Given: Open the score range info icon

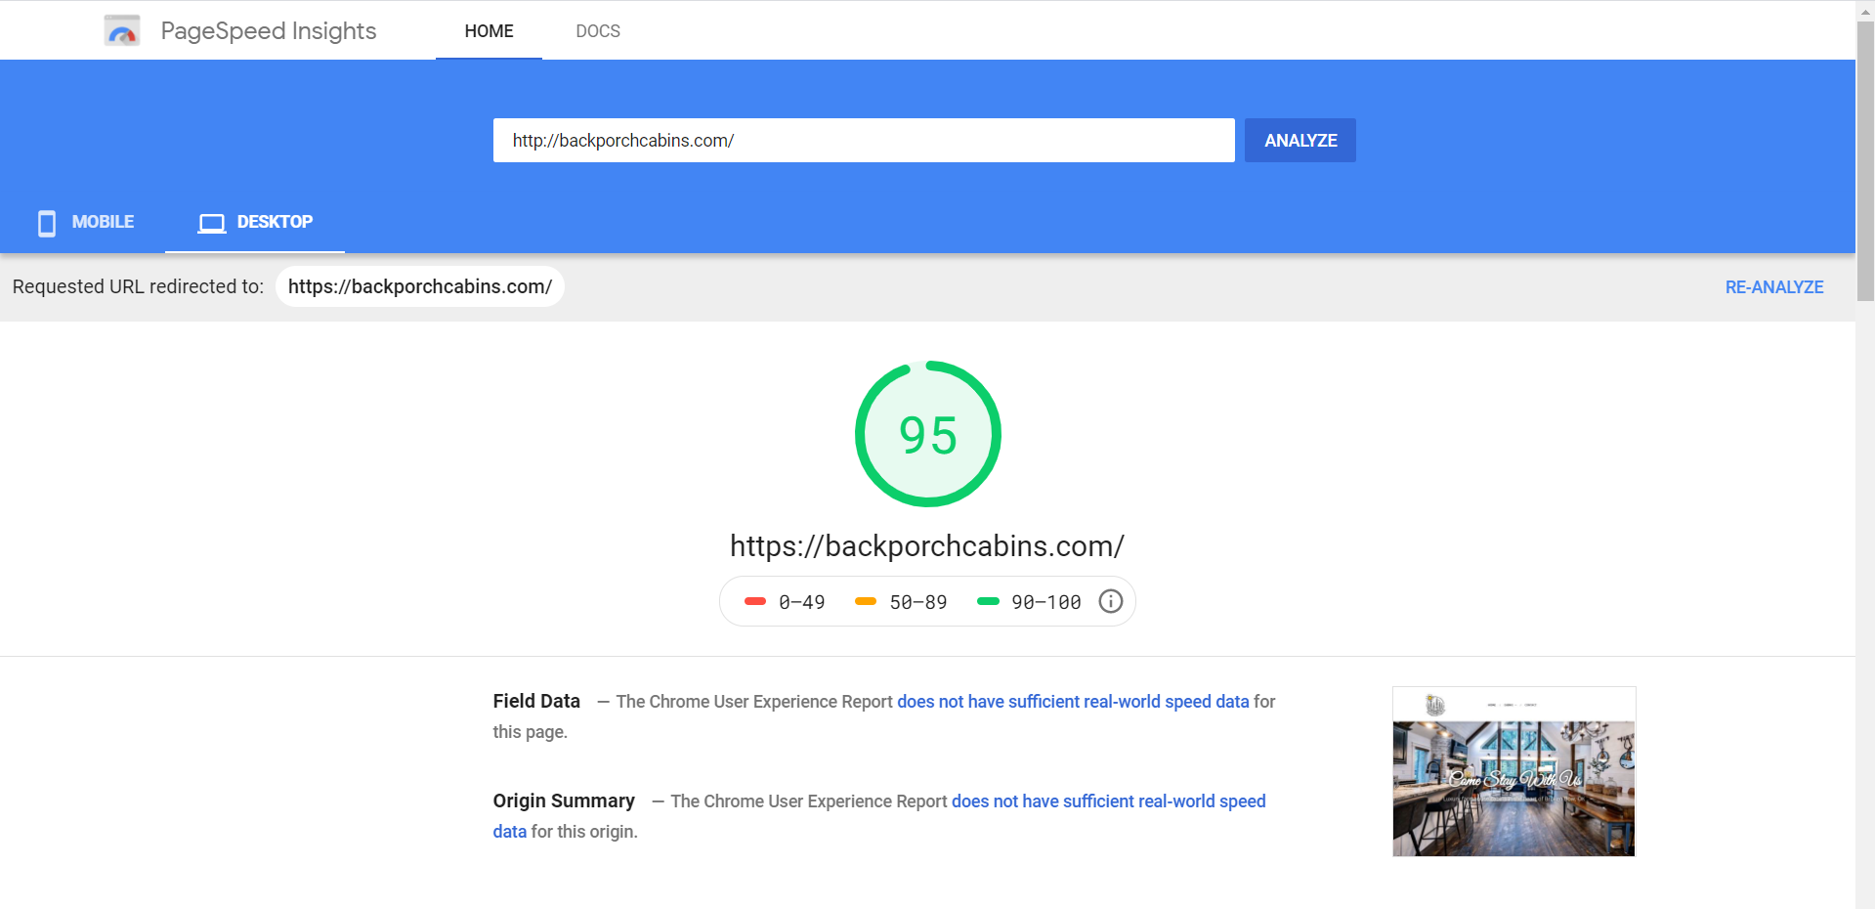Looking at the screenshot, I should [x=1110, y=601].
